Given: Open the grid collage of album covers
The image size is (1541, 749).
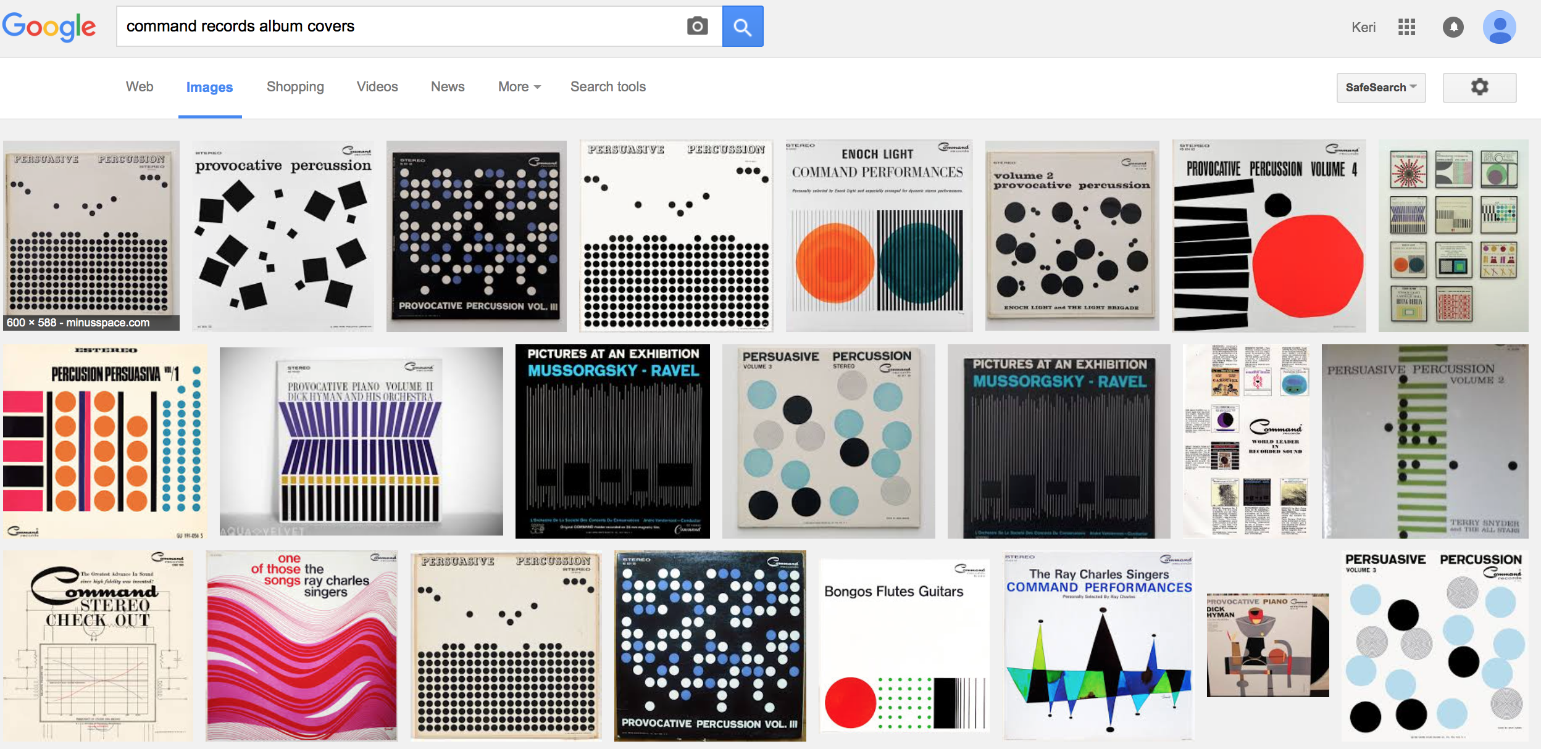Looking at the screenshot, I should pyautogui.click(x=1453, y=236).
